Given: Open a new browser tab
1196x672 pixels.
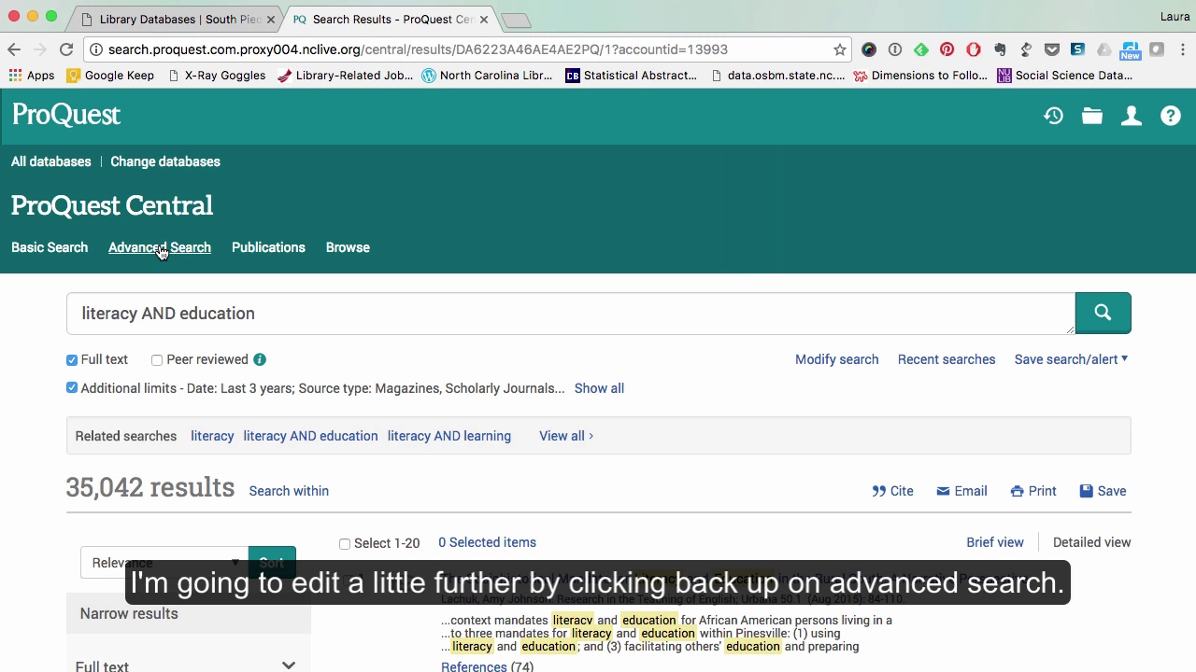Looking at the screenshot, I should tap(516, 21).
